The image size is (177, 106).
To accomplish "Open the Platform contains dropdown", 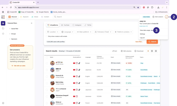I will tap(123, 32).
